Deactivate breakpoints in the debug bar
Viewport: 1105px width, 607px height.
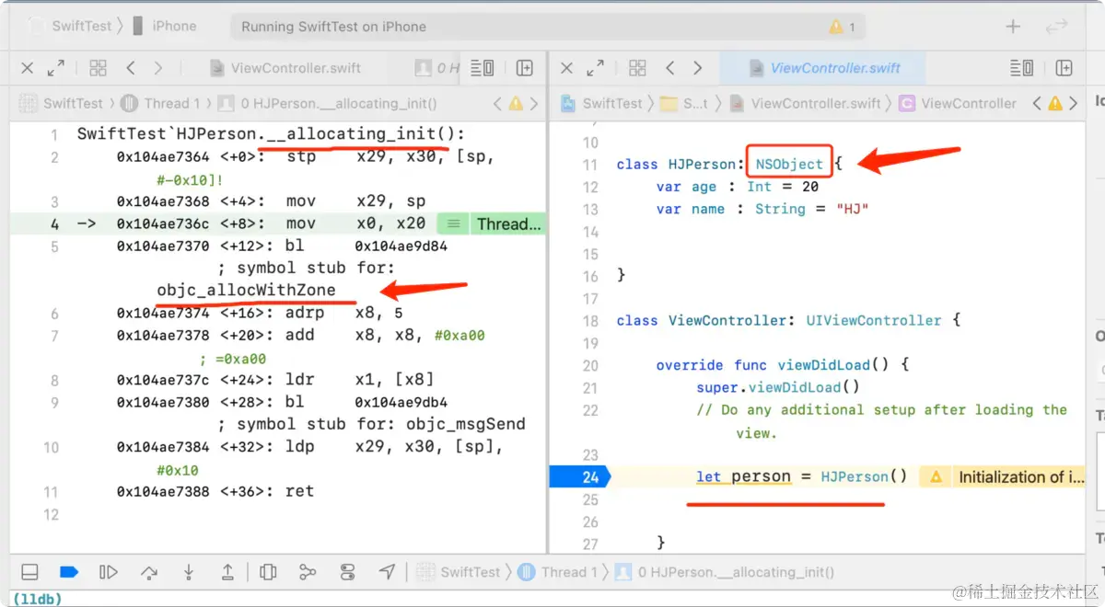tap(69, 572)
